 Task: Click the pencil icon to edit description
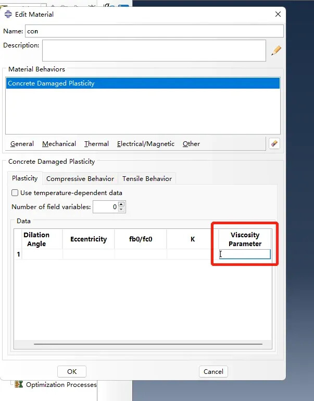[276, 51]
